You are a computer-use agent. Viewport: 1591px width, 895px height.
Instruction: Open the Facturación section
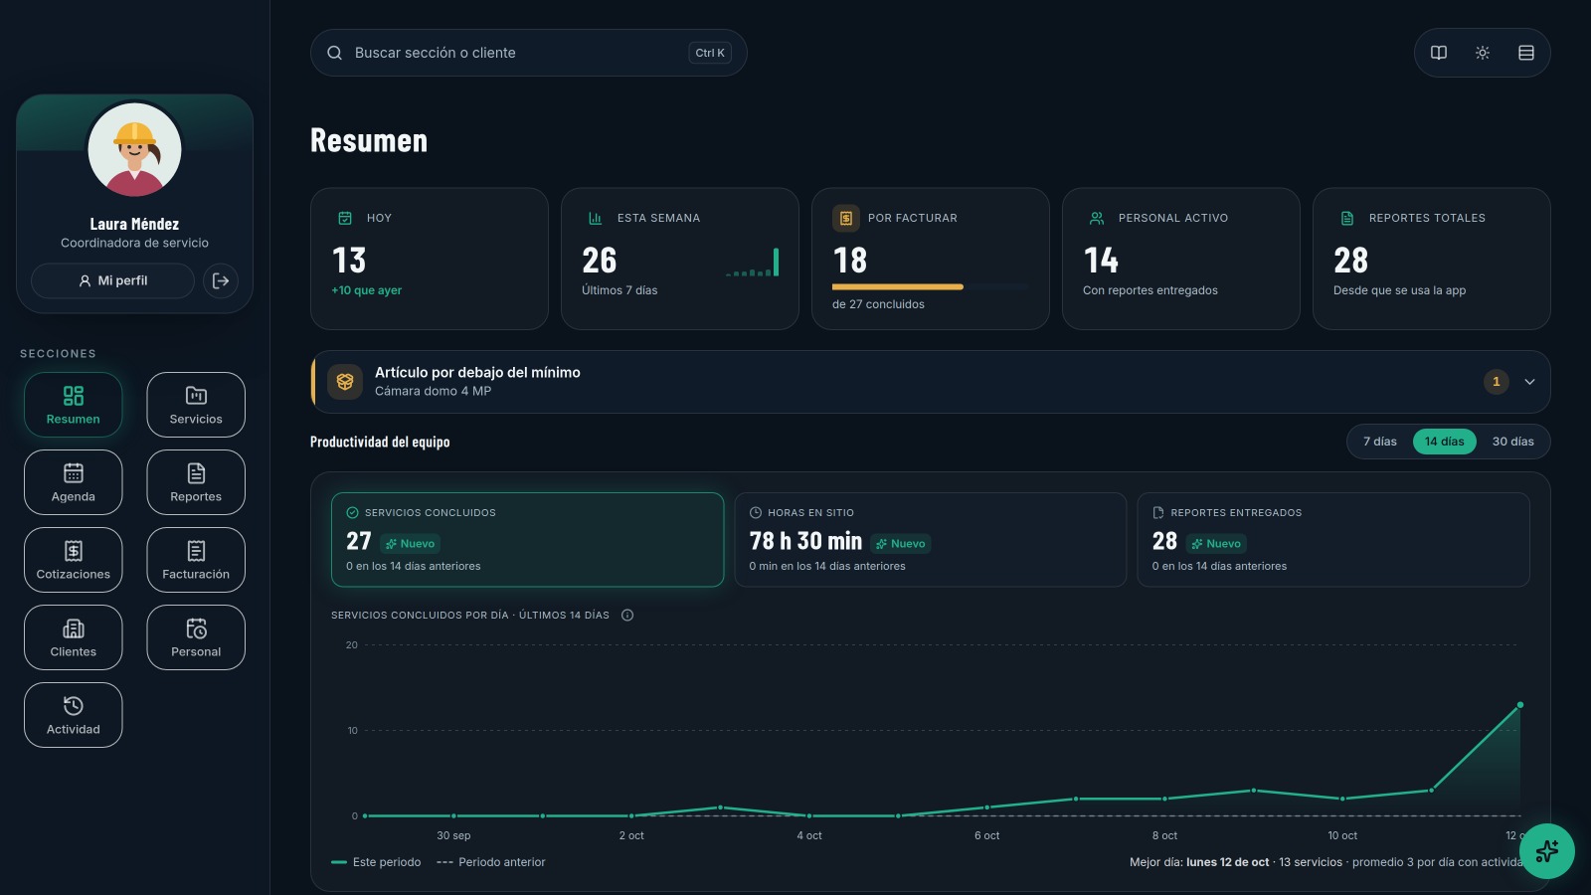pyautogui.click(x=196, y=560)
